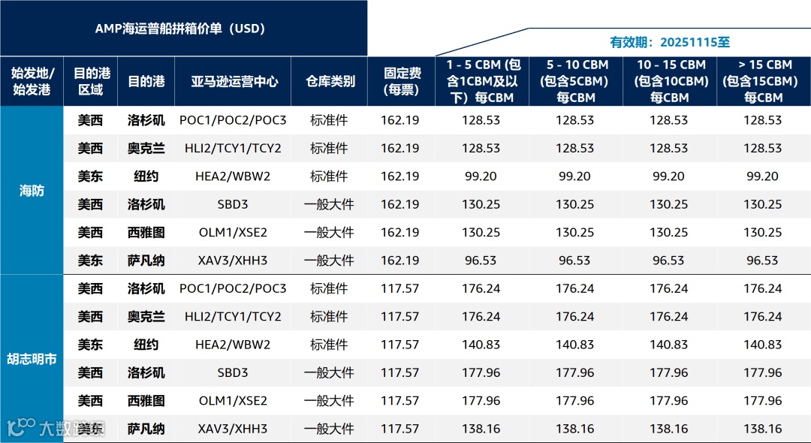This screenshot has width=811, height=443.
Task: Click the 海防 origin cell
Action: (32, 191)
